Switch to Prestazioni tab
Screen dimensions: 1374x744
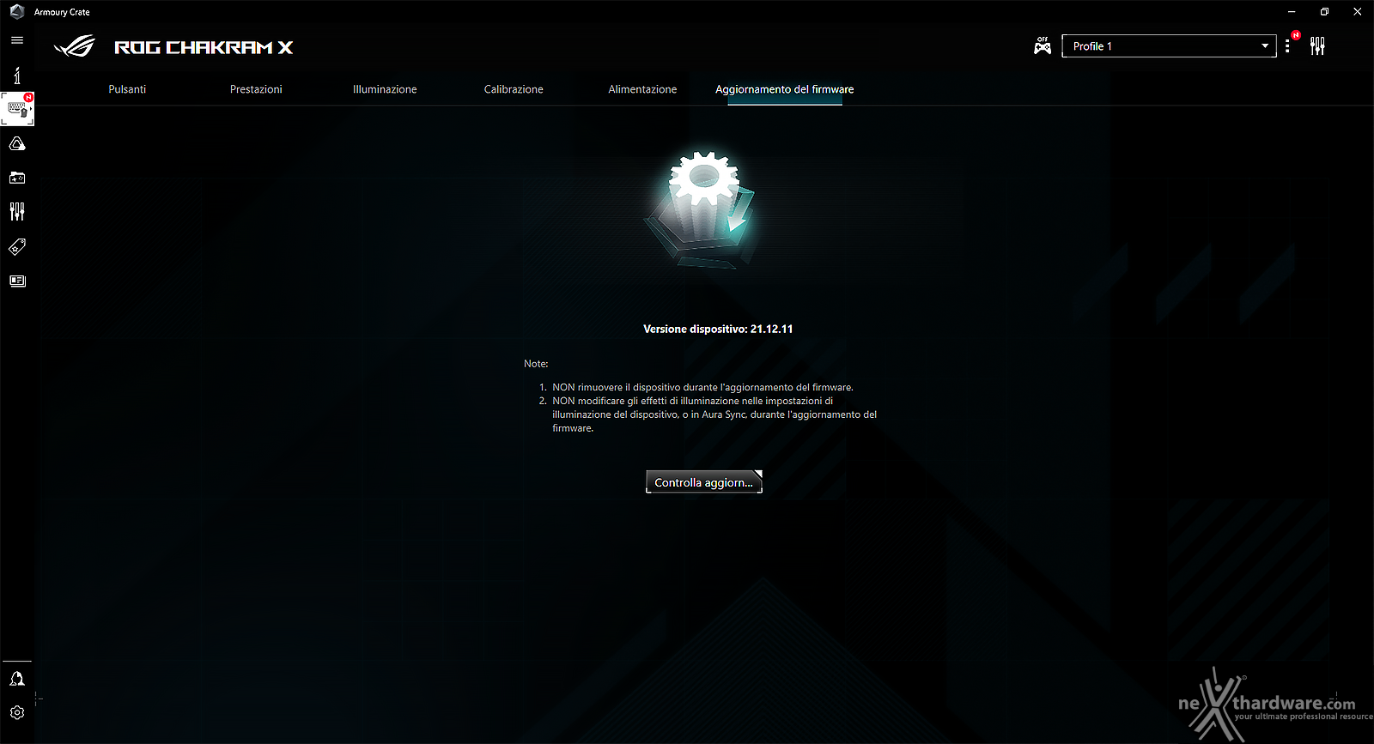click(x=256, y=89)
